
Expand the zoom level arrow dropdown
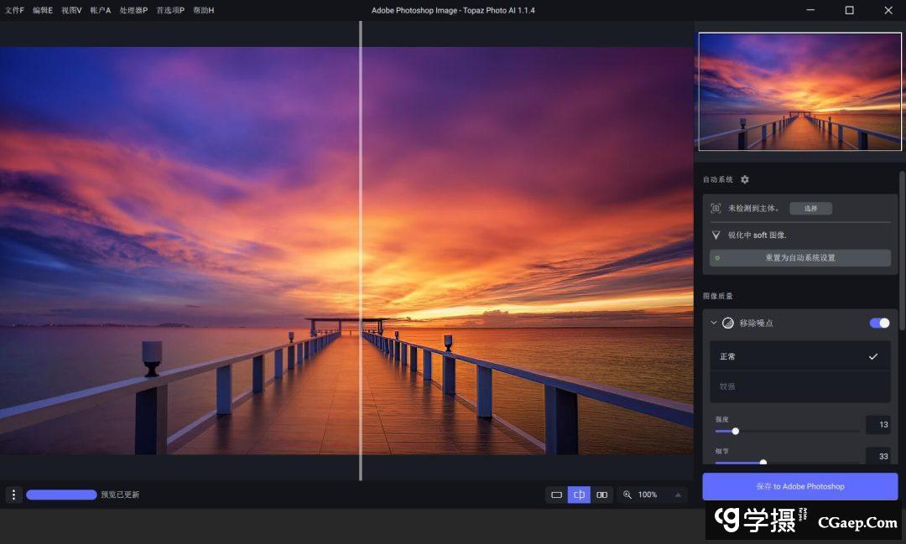pos(678,495)
